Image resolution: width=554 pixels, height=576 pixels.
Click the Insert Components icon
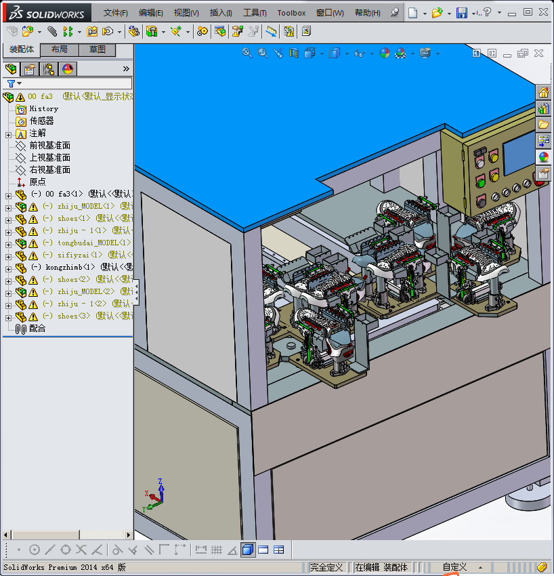pos(28,32)
